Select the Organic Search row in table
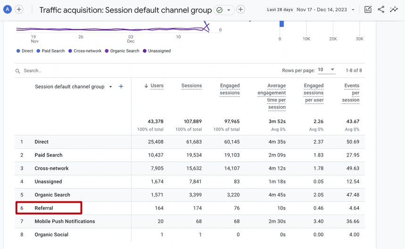 coord(190,195)
